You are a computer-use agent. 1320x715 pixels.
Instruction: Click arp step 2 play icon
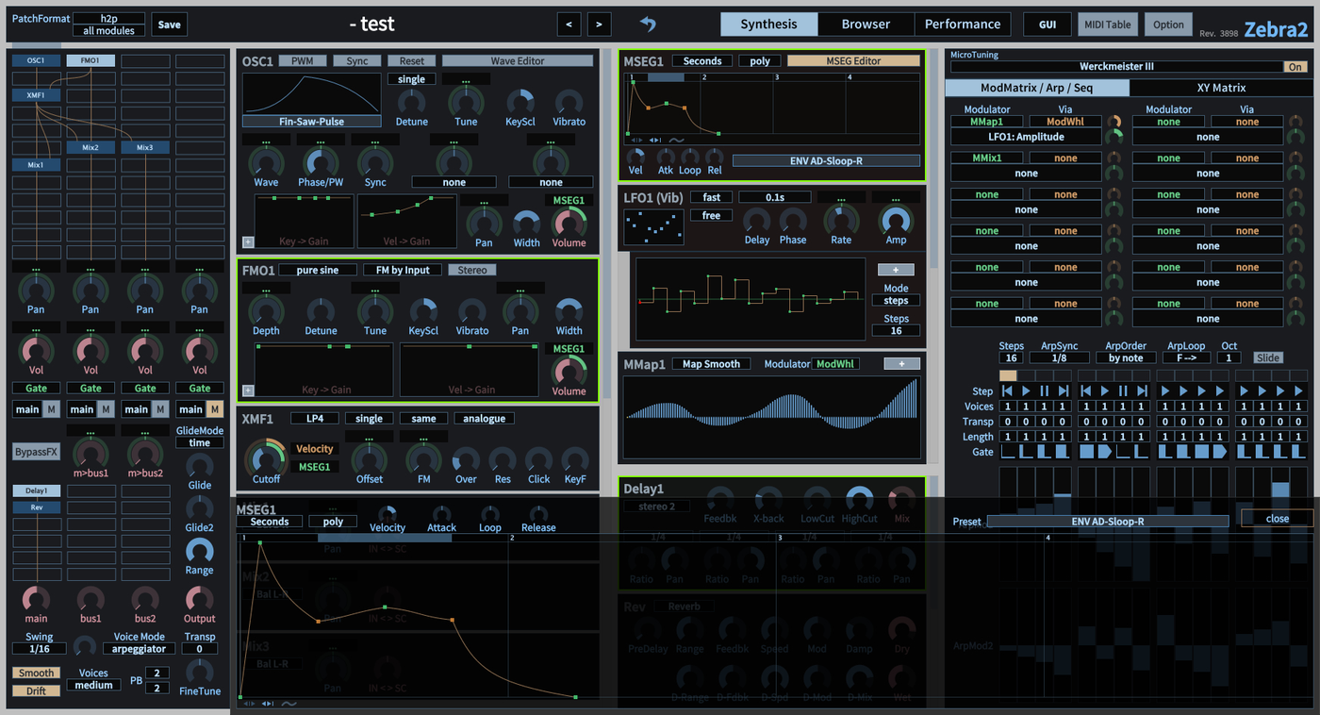coord(1026,391)
